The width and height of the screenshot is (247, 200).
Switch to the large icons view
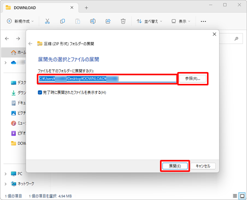point(242,196)
